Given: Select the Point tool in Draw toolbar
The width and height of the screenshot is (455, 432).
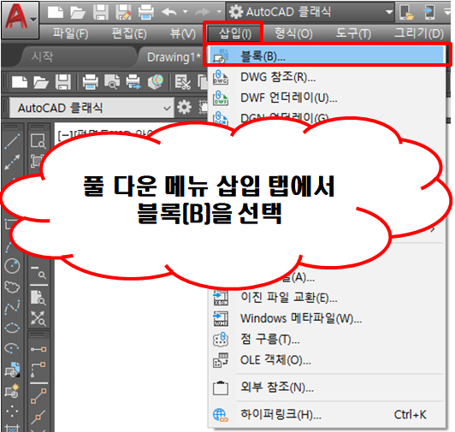Looking at the screenshot, I should tap(12, 411).
